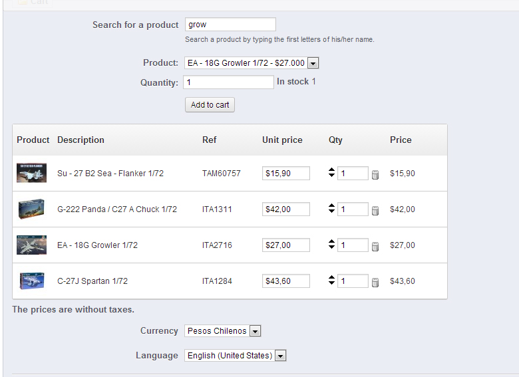
Task: Delete the C-27J Spartan cart line
Action: click(x=375, y=282)
